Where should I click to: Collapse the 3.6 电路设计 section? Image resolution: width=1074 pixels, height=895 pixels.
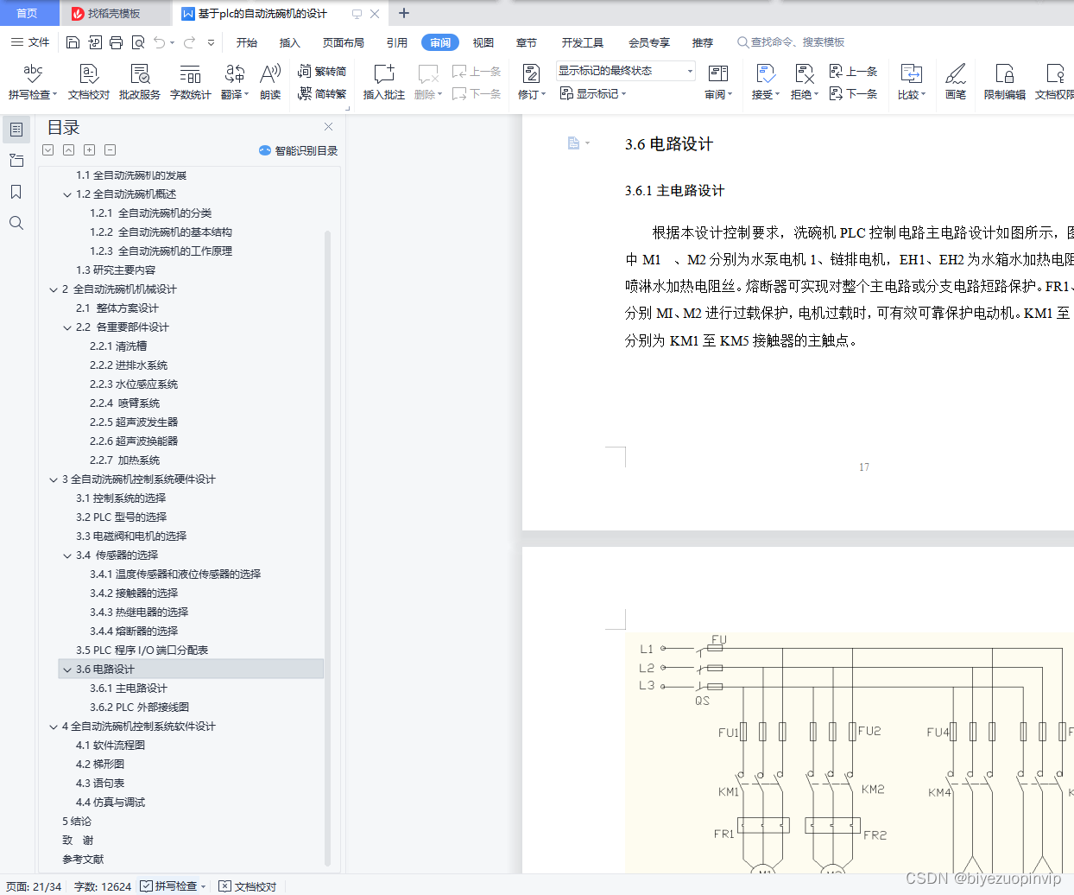tap(67, 670)
